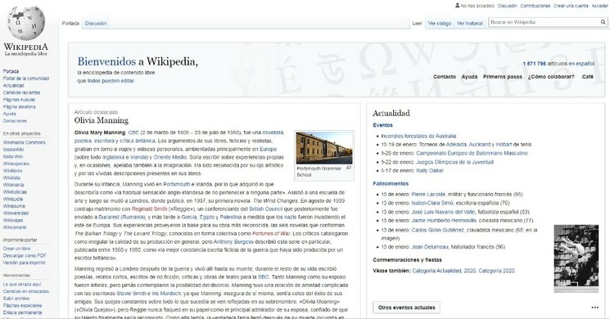Open the Anthony Burgess link
This screenshot has height=319, width=610.
233,241
